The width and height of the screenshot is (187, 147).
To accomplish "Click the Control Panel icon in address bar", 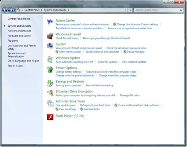I will [19, 10].
